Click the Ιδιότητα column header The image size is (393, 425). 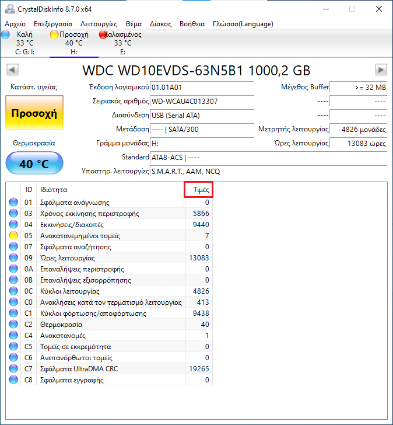111,190
